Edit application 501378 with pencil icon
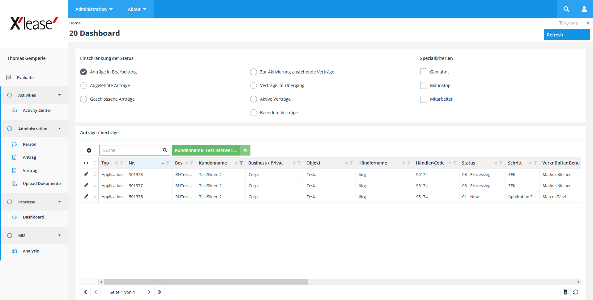The image size is (593, 300). (86, 174)
